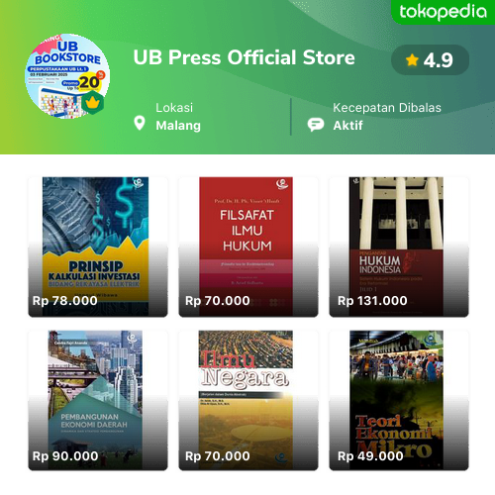Click the chat bubble icon beside Aktif

pos(316,125)
